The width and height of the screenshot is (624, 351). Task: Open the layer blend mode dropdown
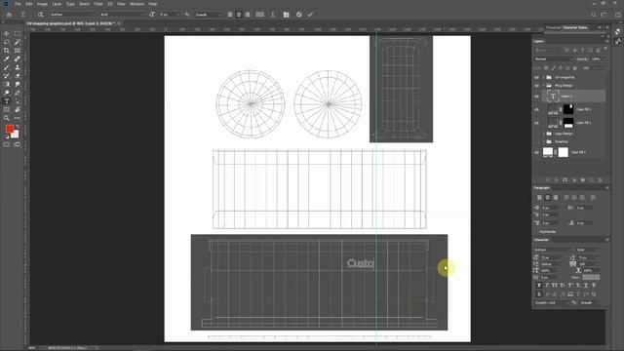coord(554,58)
